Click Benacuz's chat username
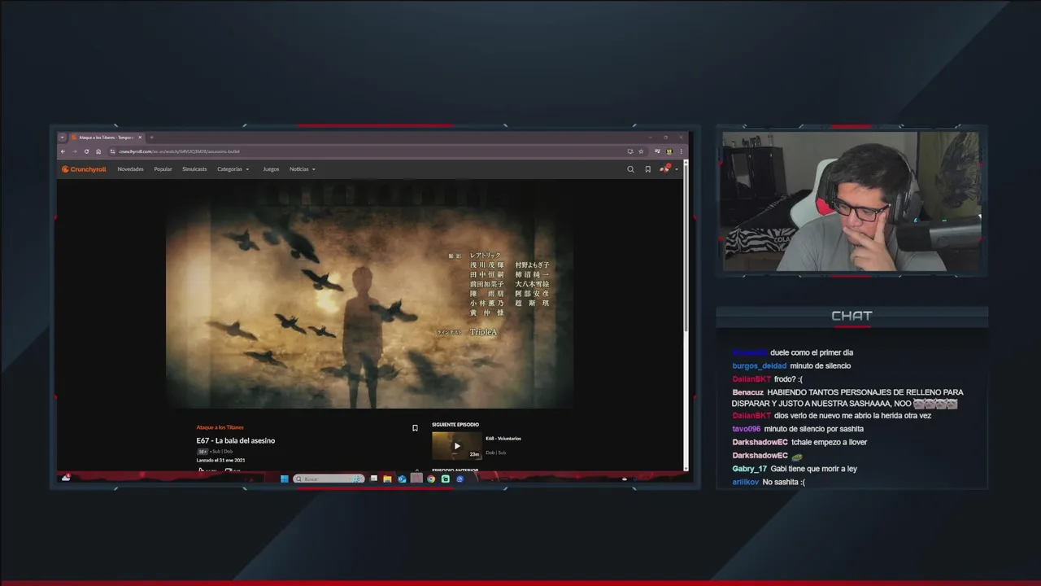The image size is (1041, 586). pyautogui.click(x=747, y=392)
